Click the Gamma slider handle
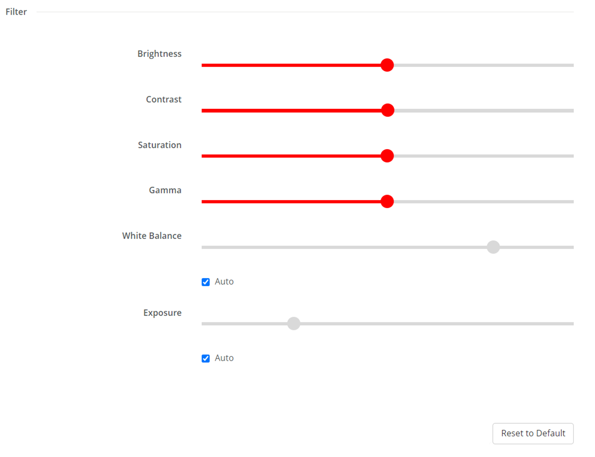 point(387,202)
